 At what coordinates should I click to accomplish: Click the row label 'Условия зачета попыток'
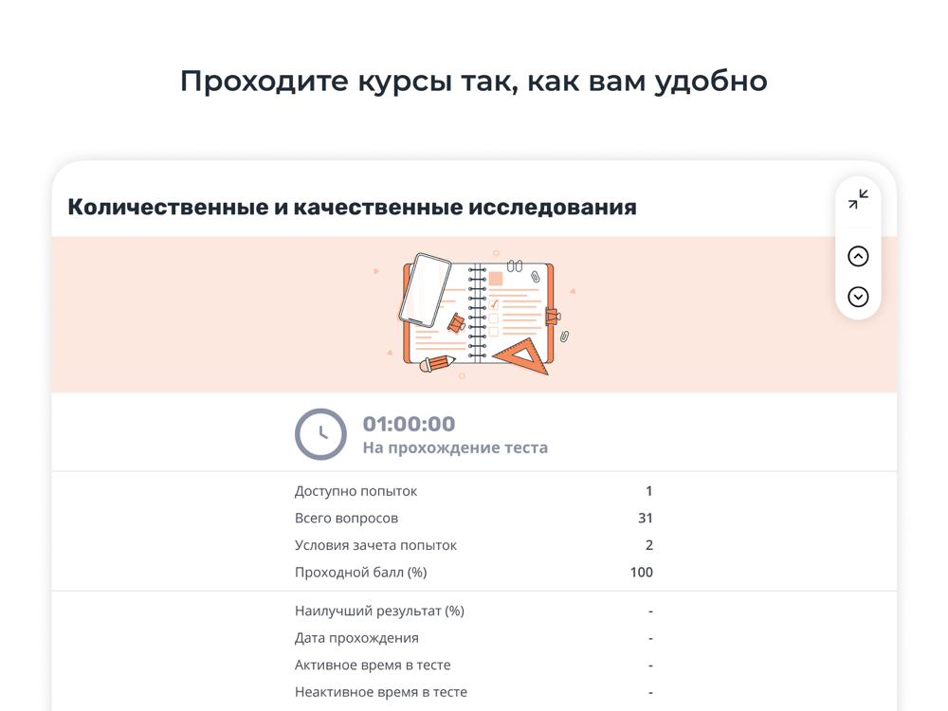(375, 545)
